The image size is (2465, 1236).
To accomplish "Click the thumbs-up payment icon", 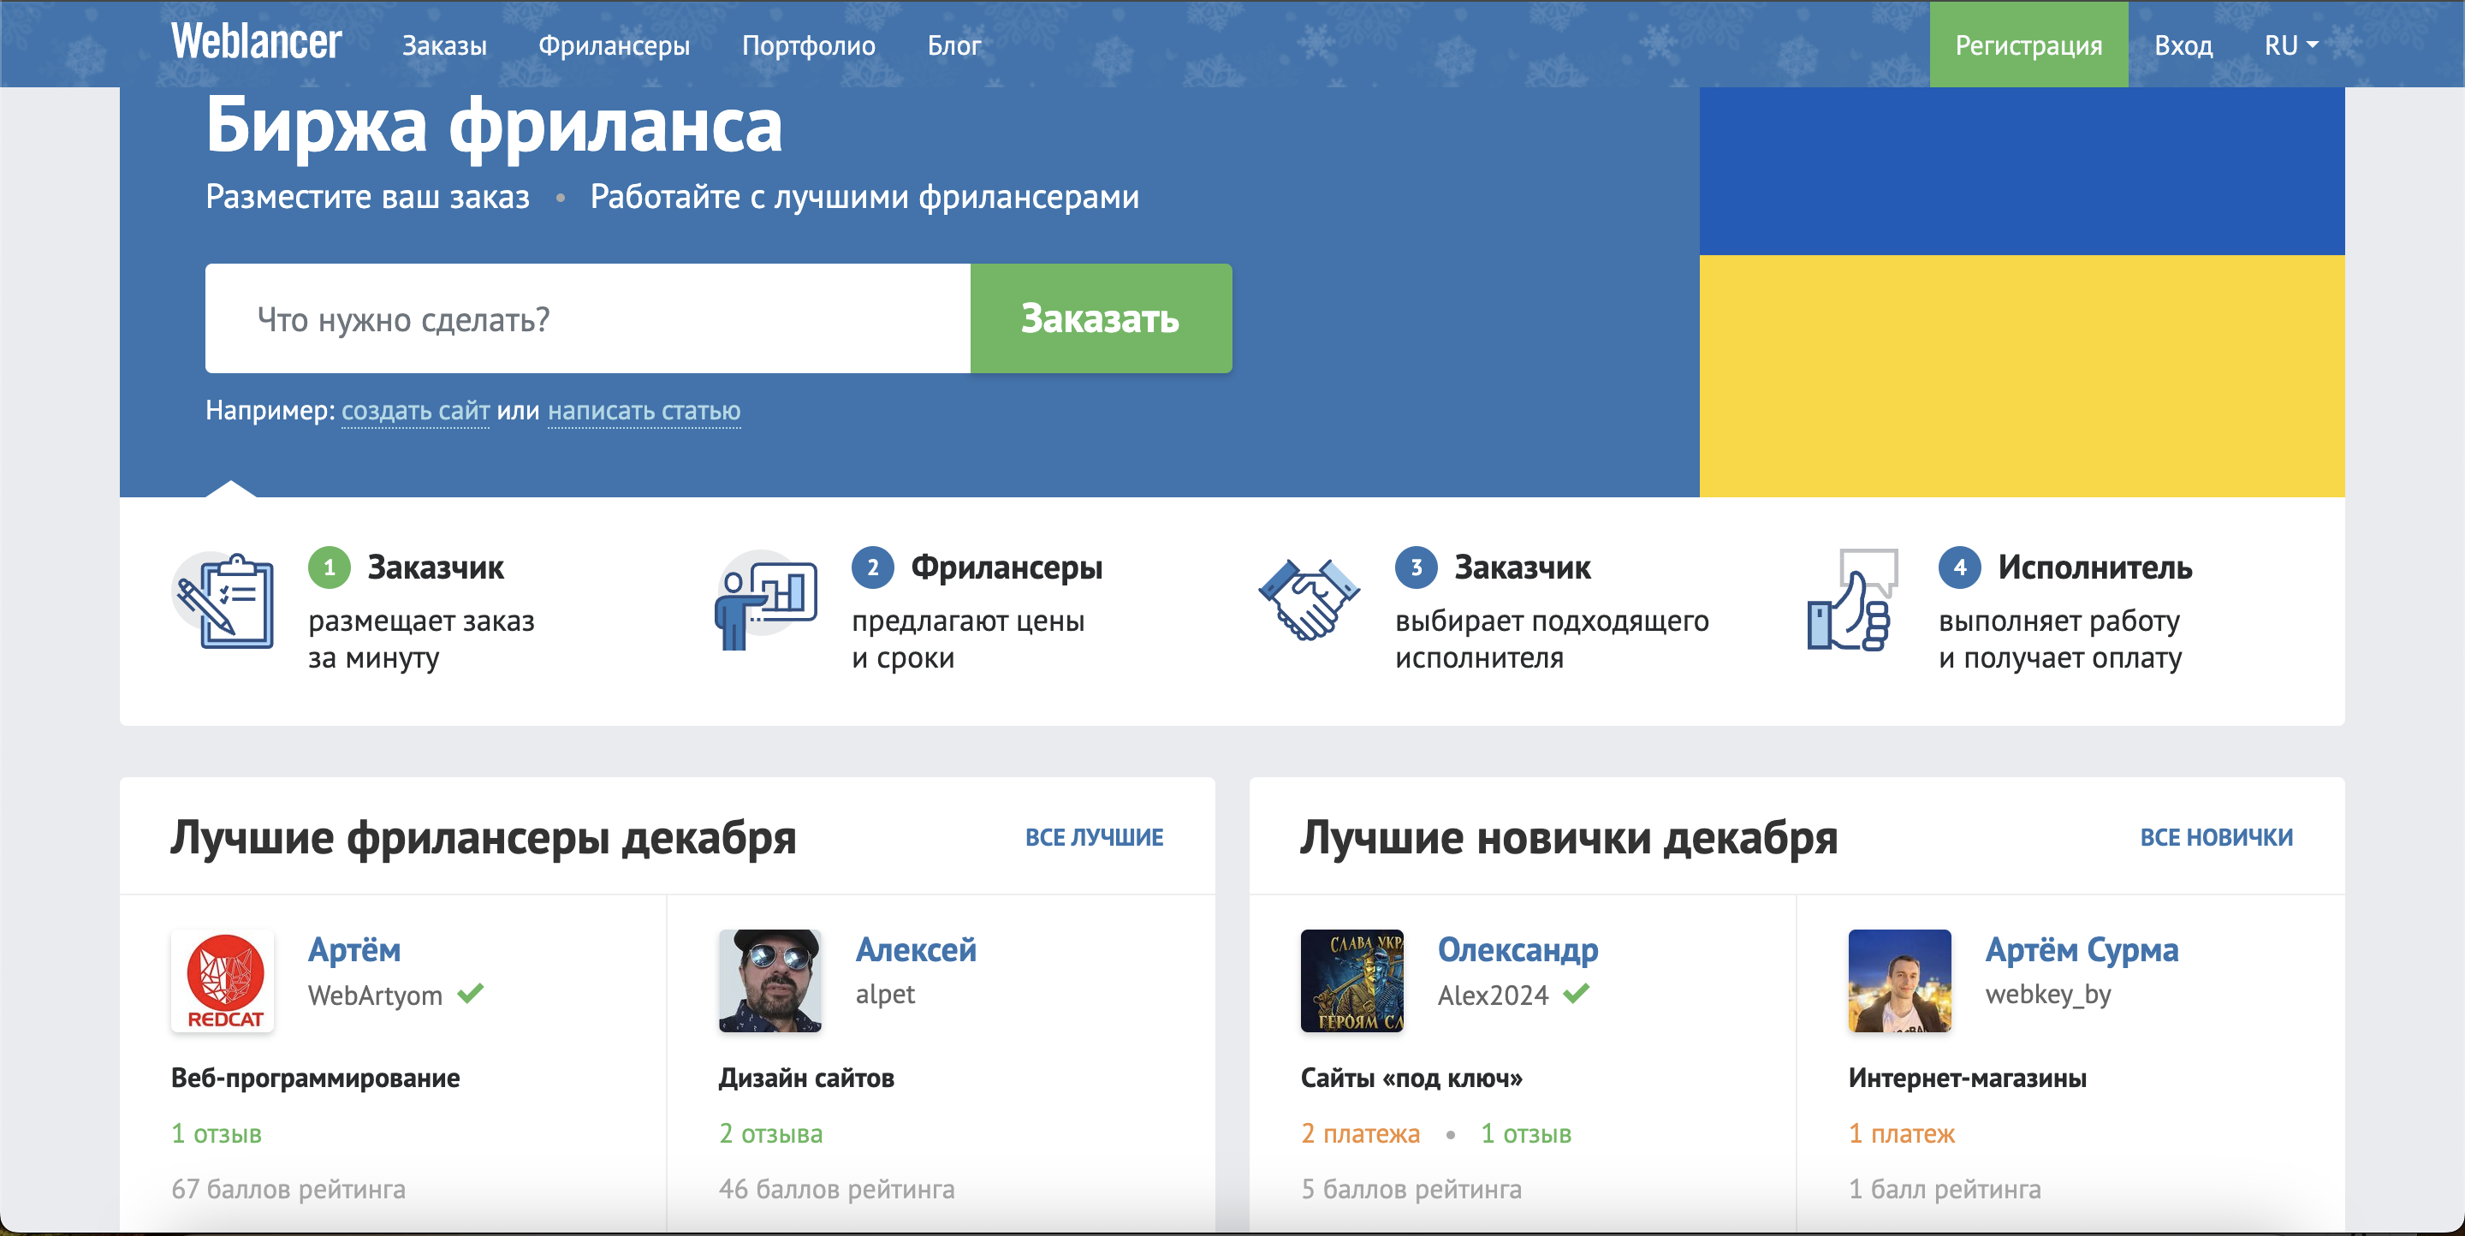I will tap(1850, 601).
